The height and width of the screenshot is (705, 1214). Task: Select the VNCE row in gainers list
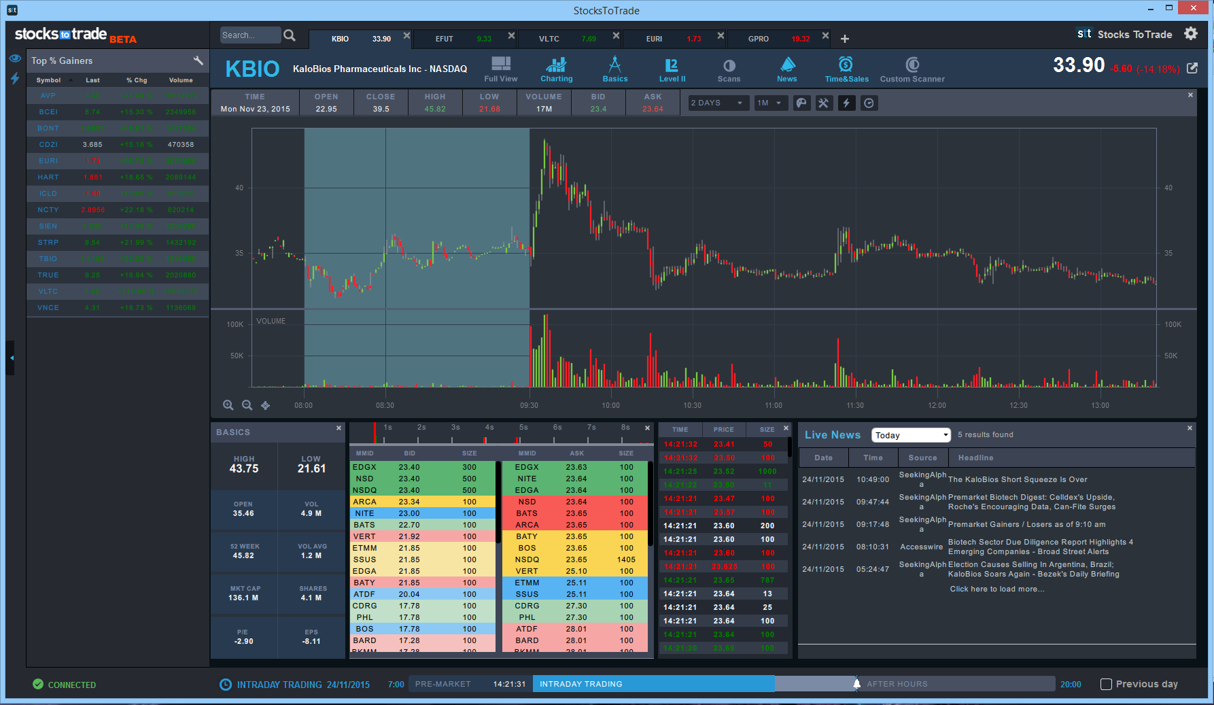pos(118,307)
